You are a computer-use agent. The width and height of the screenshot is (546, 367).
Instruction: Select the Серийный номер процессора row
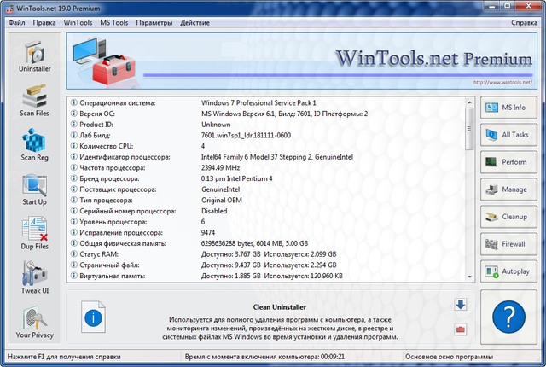pos(265,211)
